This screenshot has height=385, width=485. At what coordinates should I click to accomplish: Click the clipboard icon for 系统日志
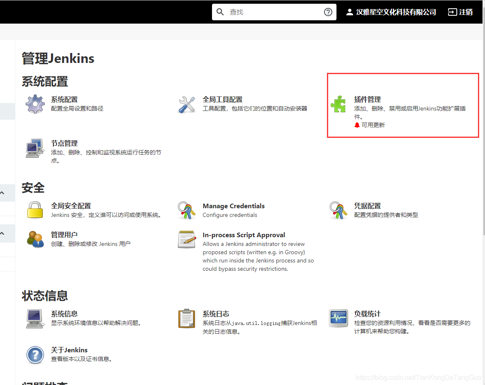[x=187, y=318]
